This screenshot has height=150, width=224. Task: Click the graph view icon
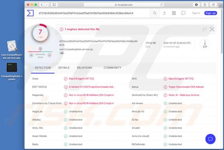tap(212, 29)
